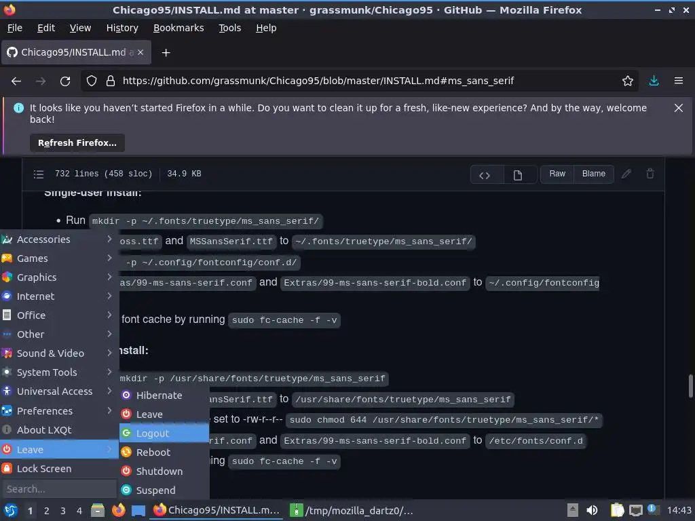This screenshot has width=695, height=521.
Task: Click the Suspend icon in submenu
Action: pos(126,490)
